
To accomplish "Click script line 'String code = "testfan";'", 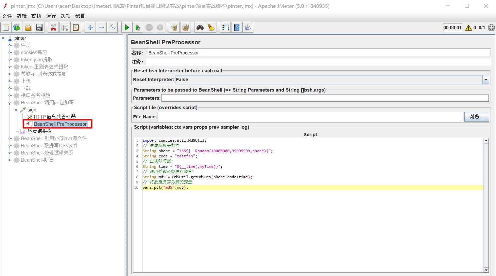I will click(x=170, y=156).
